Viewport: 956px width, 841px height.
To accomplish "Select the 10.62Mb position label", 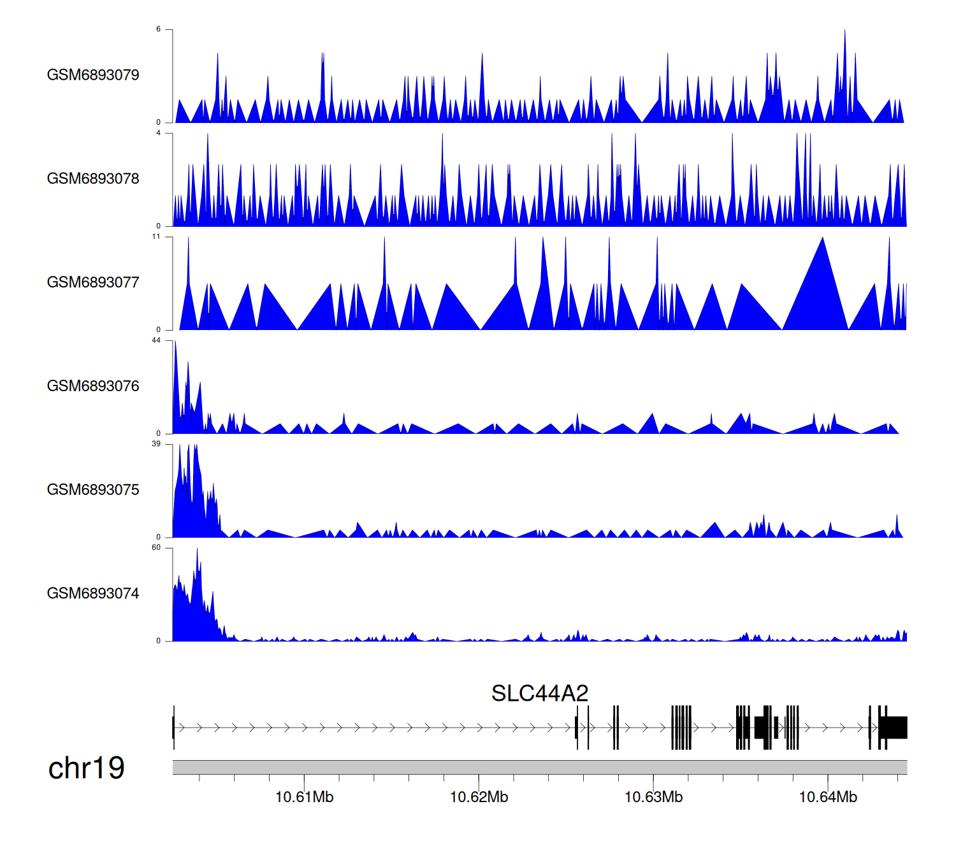I will point(479,797).
